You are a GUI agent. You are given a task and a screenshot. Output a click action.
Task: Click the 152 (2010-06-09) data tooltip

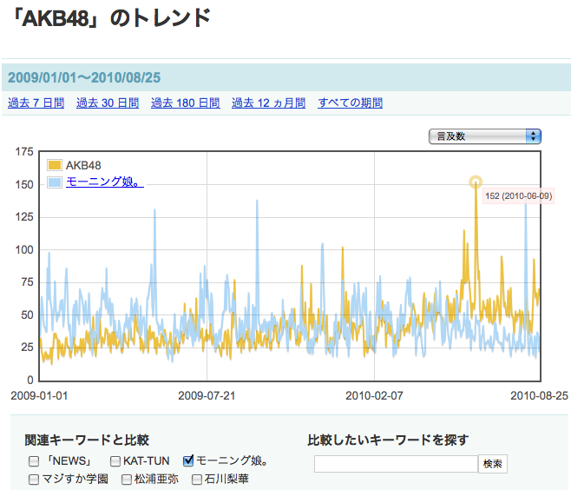[x=519, y=196]
